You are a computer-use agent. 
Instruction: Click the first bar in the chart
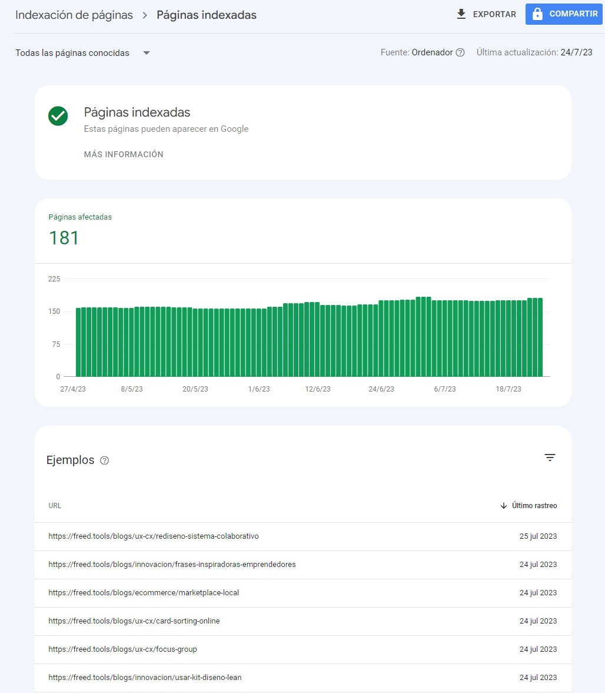click(x=78, y=343)
